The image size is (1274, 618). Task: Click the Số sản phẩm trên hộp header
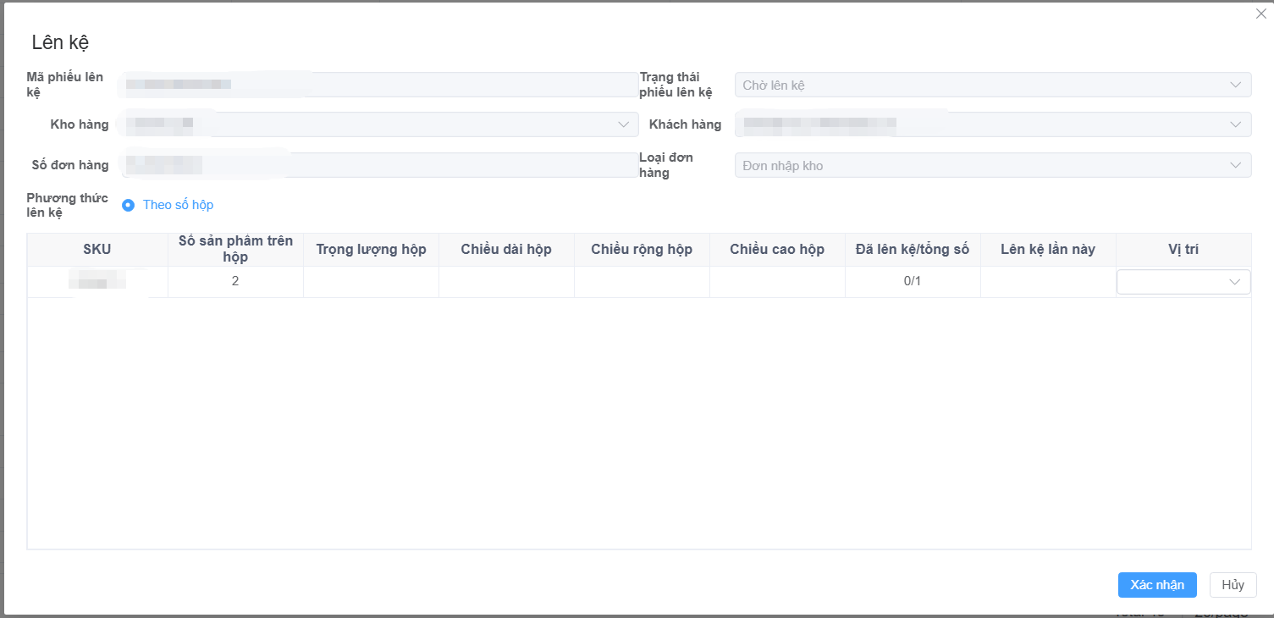tap(235, 249)
